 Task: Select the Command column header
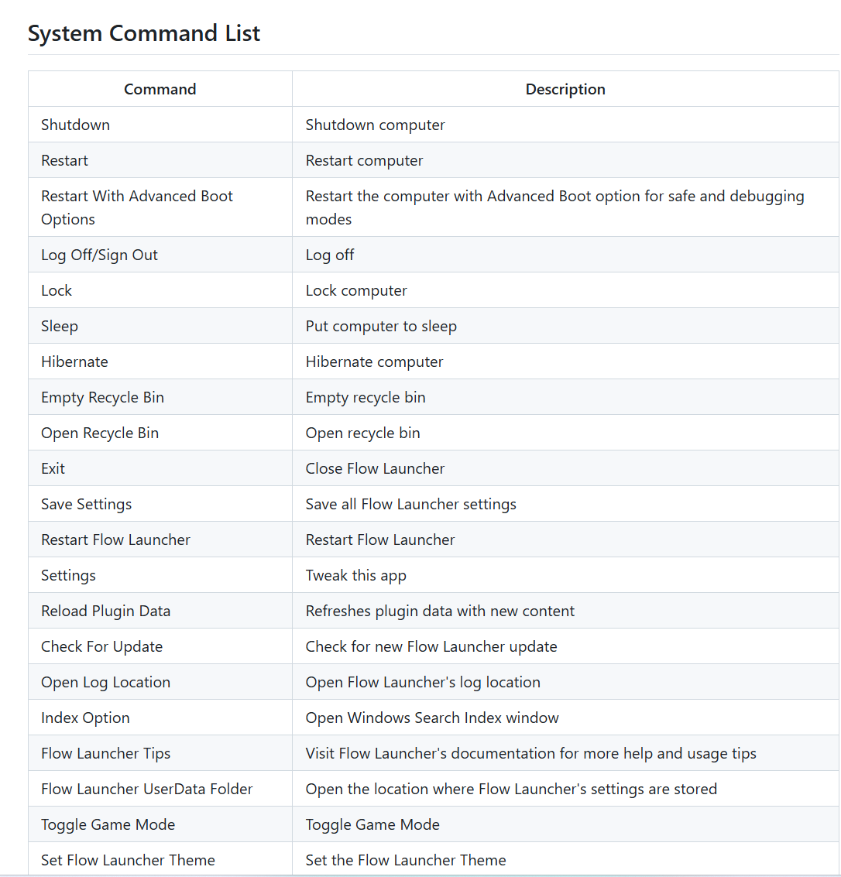(160, 89)
